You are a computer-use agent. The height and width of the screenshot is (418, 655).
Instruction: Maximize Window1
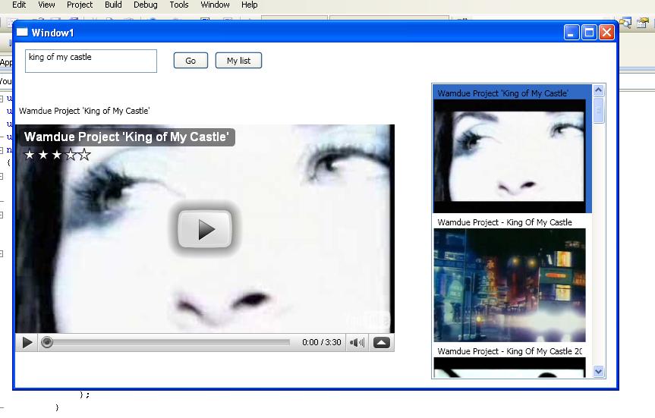[x=589, y=32]
